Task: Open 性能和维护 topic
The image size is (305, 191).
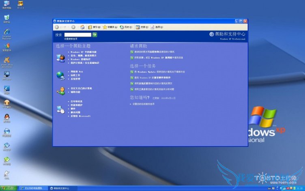Action: 76,105
